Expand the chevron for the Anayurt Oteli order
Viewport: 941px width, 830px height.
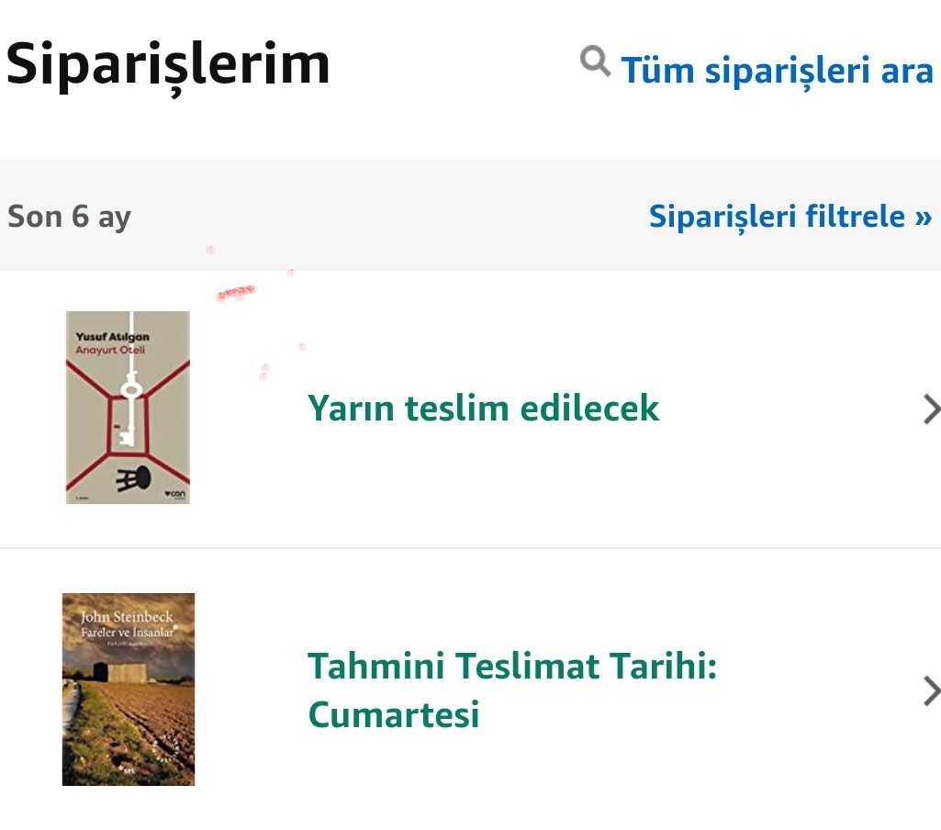(x=930, y=409)
